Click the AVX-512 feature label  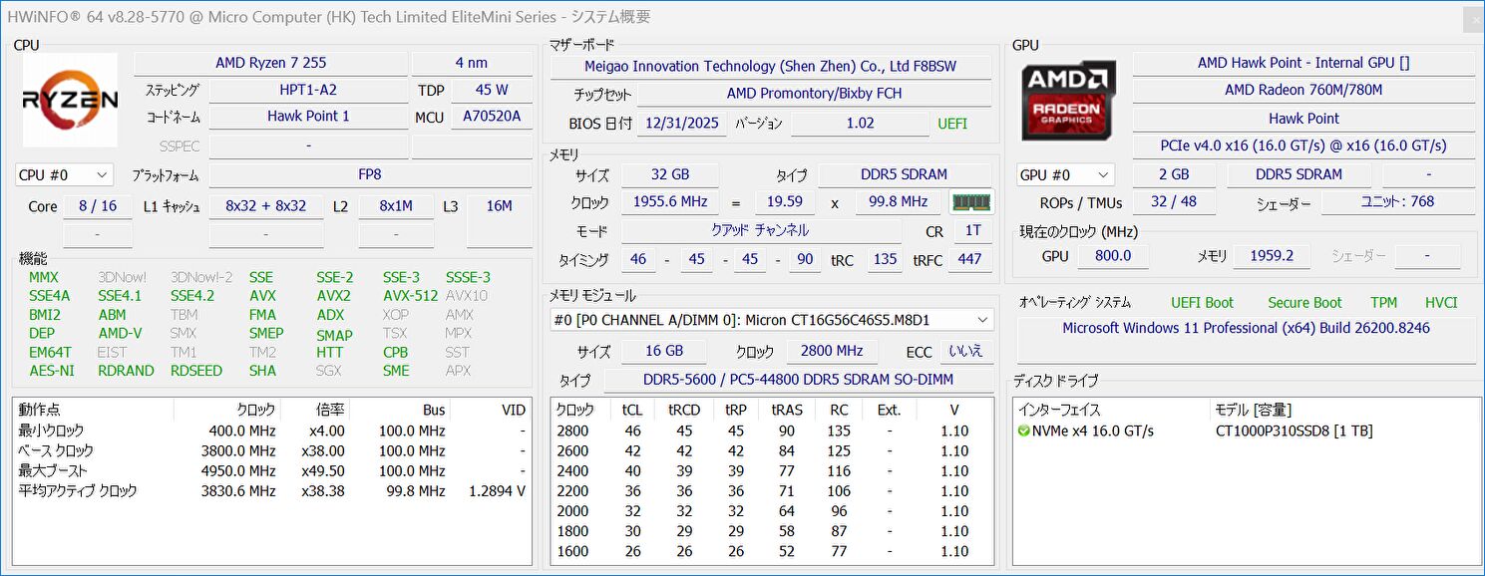(410, 296)
